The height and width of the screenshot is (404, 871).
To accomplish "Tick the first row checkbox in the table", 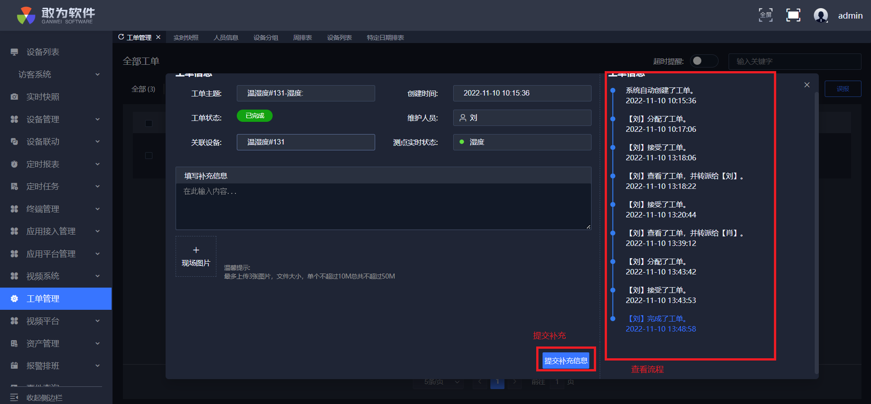I will 149,156.
